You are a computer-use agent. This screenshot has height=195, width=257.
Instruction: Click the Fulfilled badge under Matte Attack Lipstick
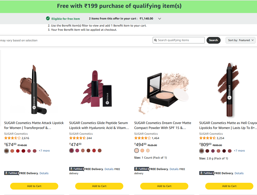coord(11,173)
